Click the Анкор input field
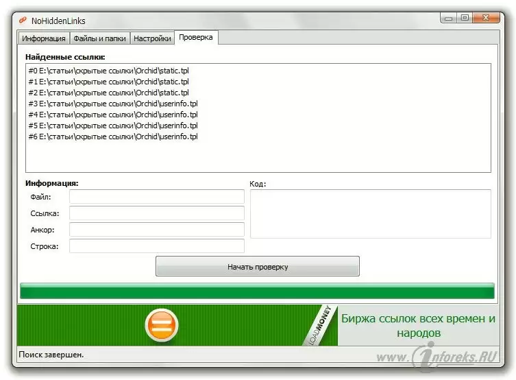 pyautogui.click(x=156, y=230)
